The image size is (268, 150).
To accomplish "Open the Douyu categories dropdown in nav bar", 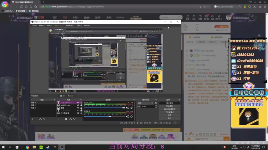I will coord(76,17).
